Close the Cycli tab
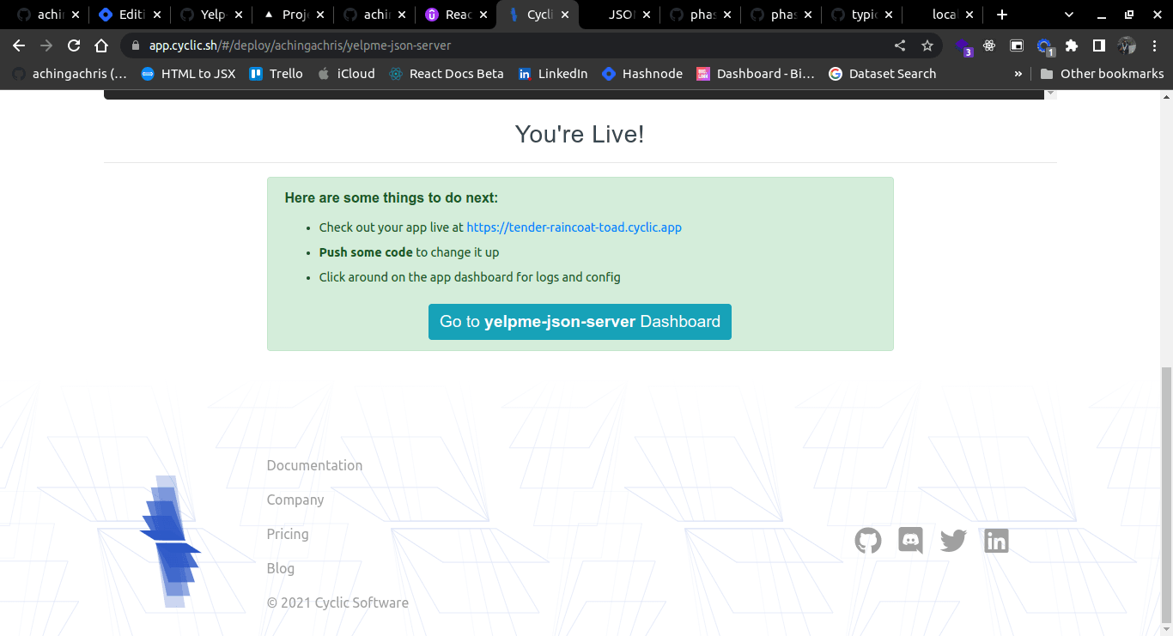The height and width of the screenshot is (636, 1173). (x=565, y=15)
